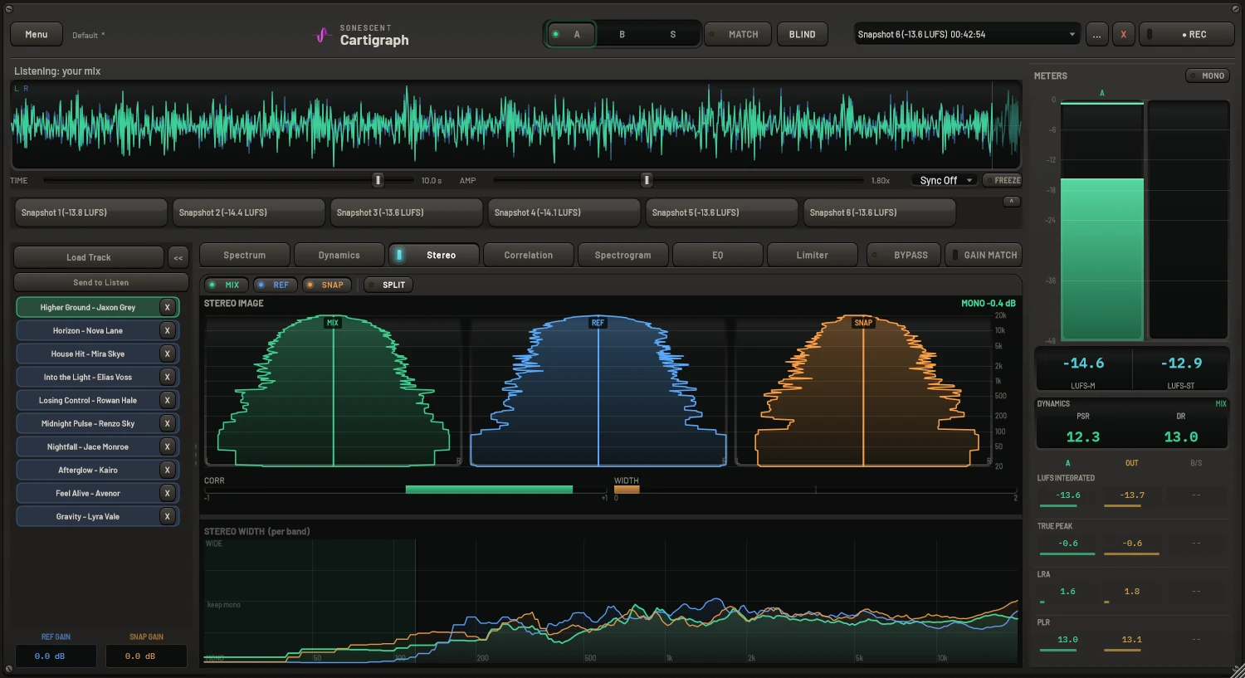The height and width of the screenshot is (678, 1245).
Task: Toggle MIX stereo image display
Action: point(225,285)
